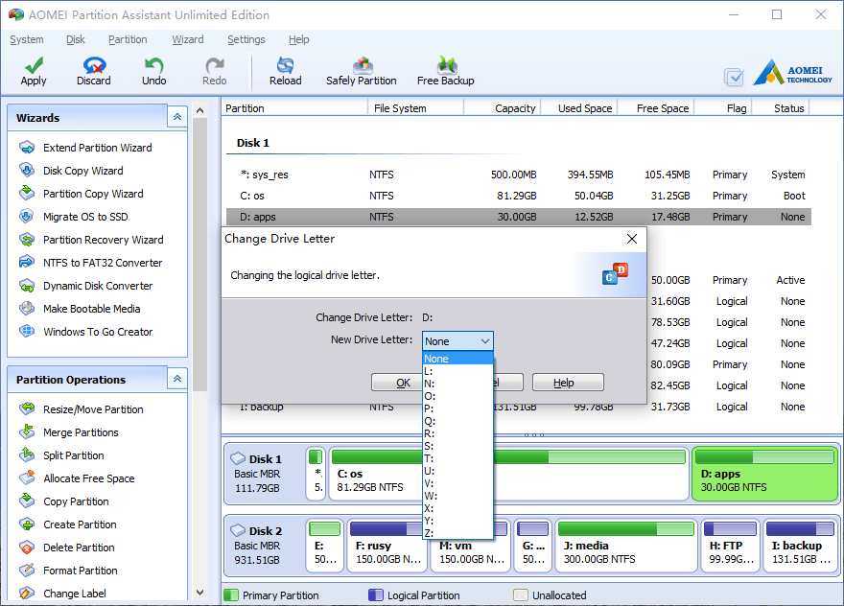Select the D: apps partition block
844x606 pixels.
pyautogui.click(x=765, y=474)
